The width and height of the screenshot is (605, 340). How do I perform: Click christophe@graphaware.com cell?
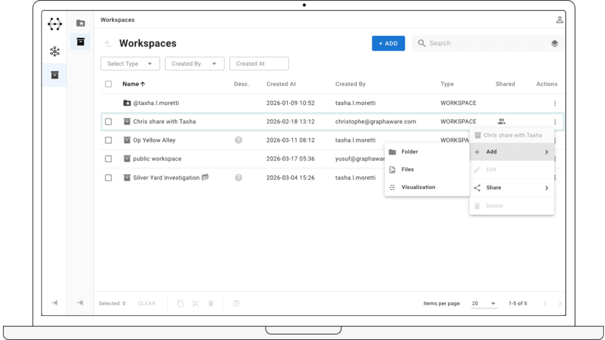tap(376, 122)
